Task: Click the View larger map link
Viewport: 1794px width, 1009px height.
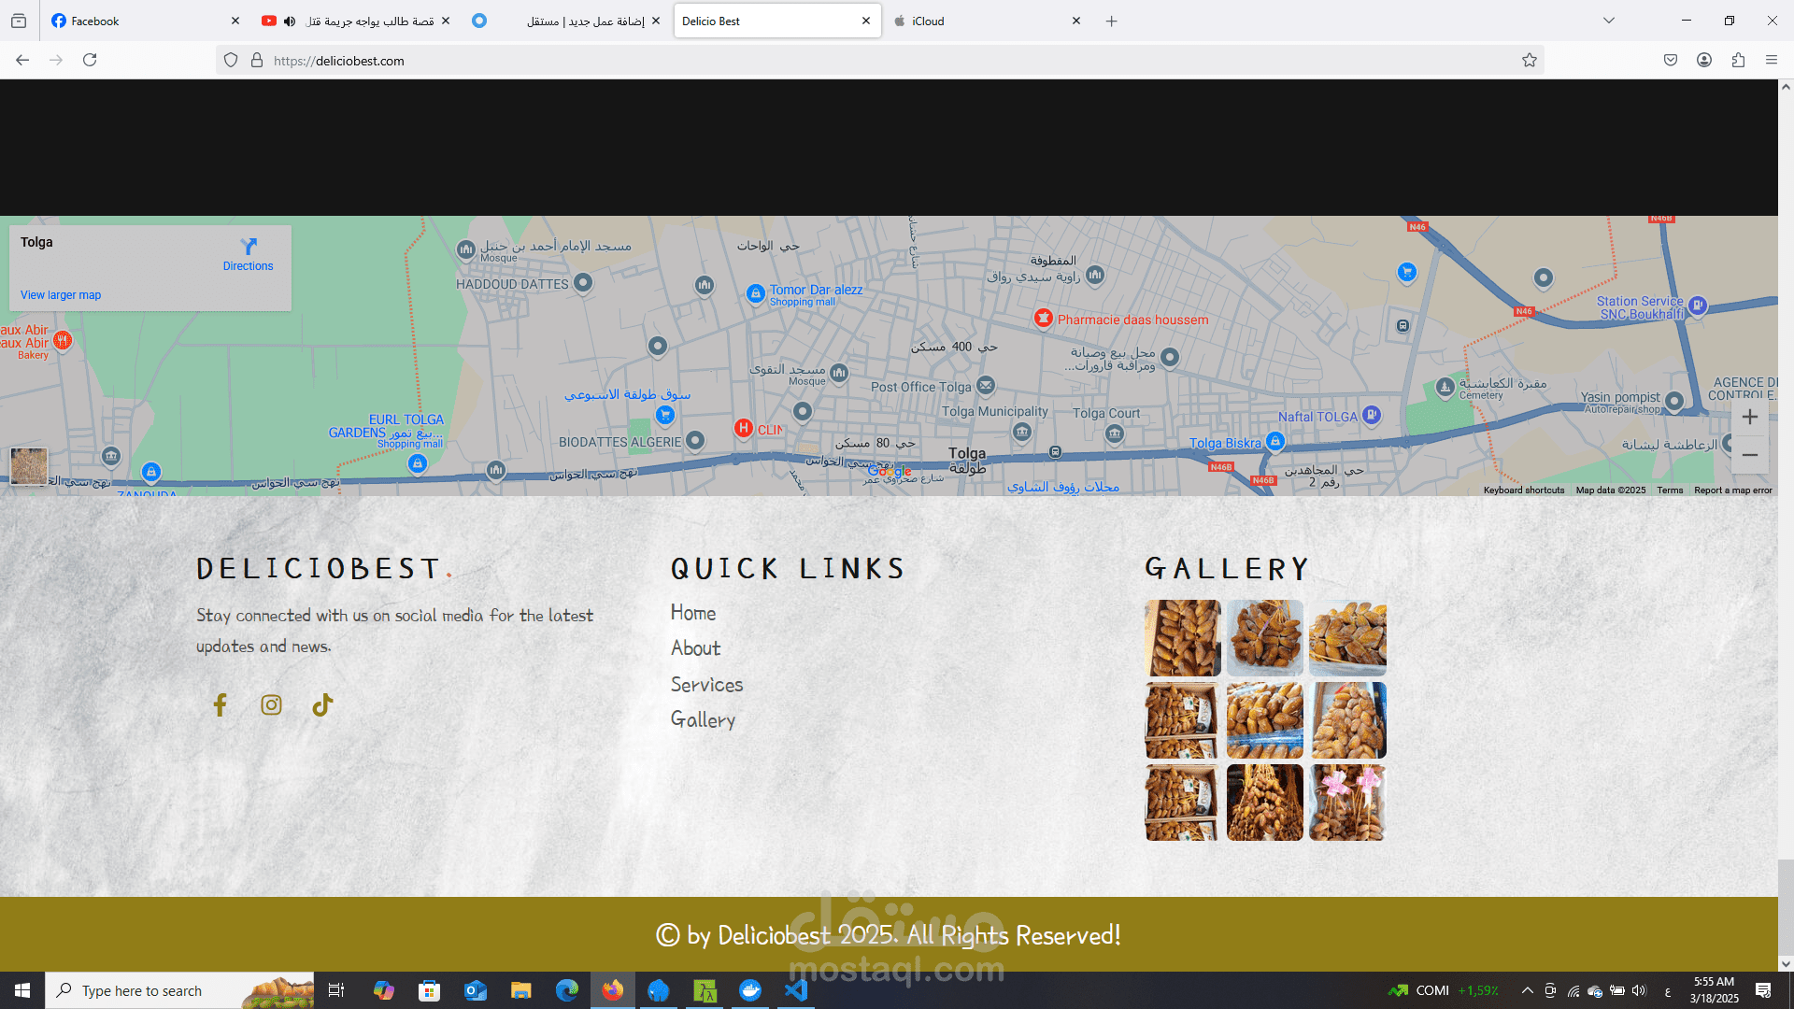Action: [x=61, y=295]
